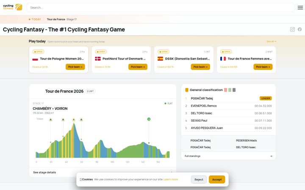Click the OPEN badge on Tour de France Femmes card
The image size is (305, 190).
(226, 52)
